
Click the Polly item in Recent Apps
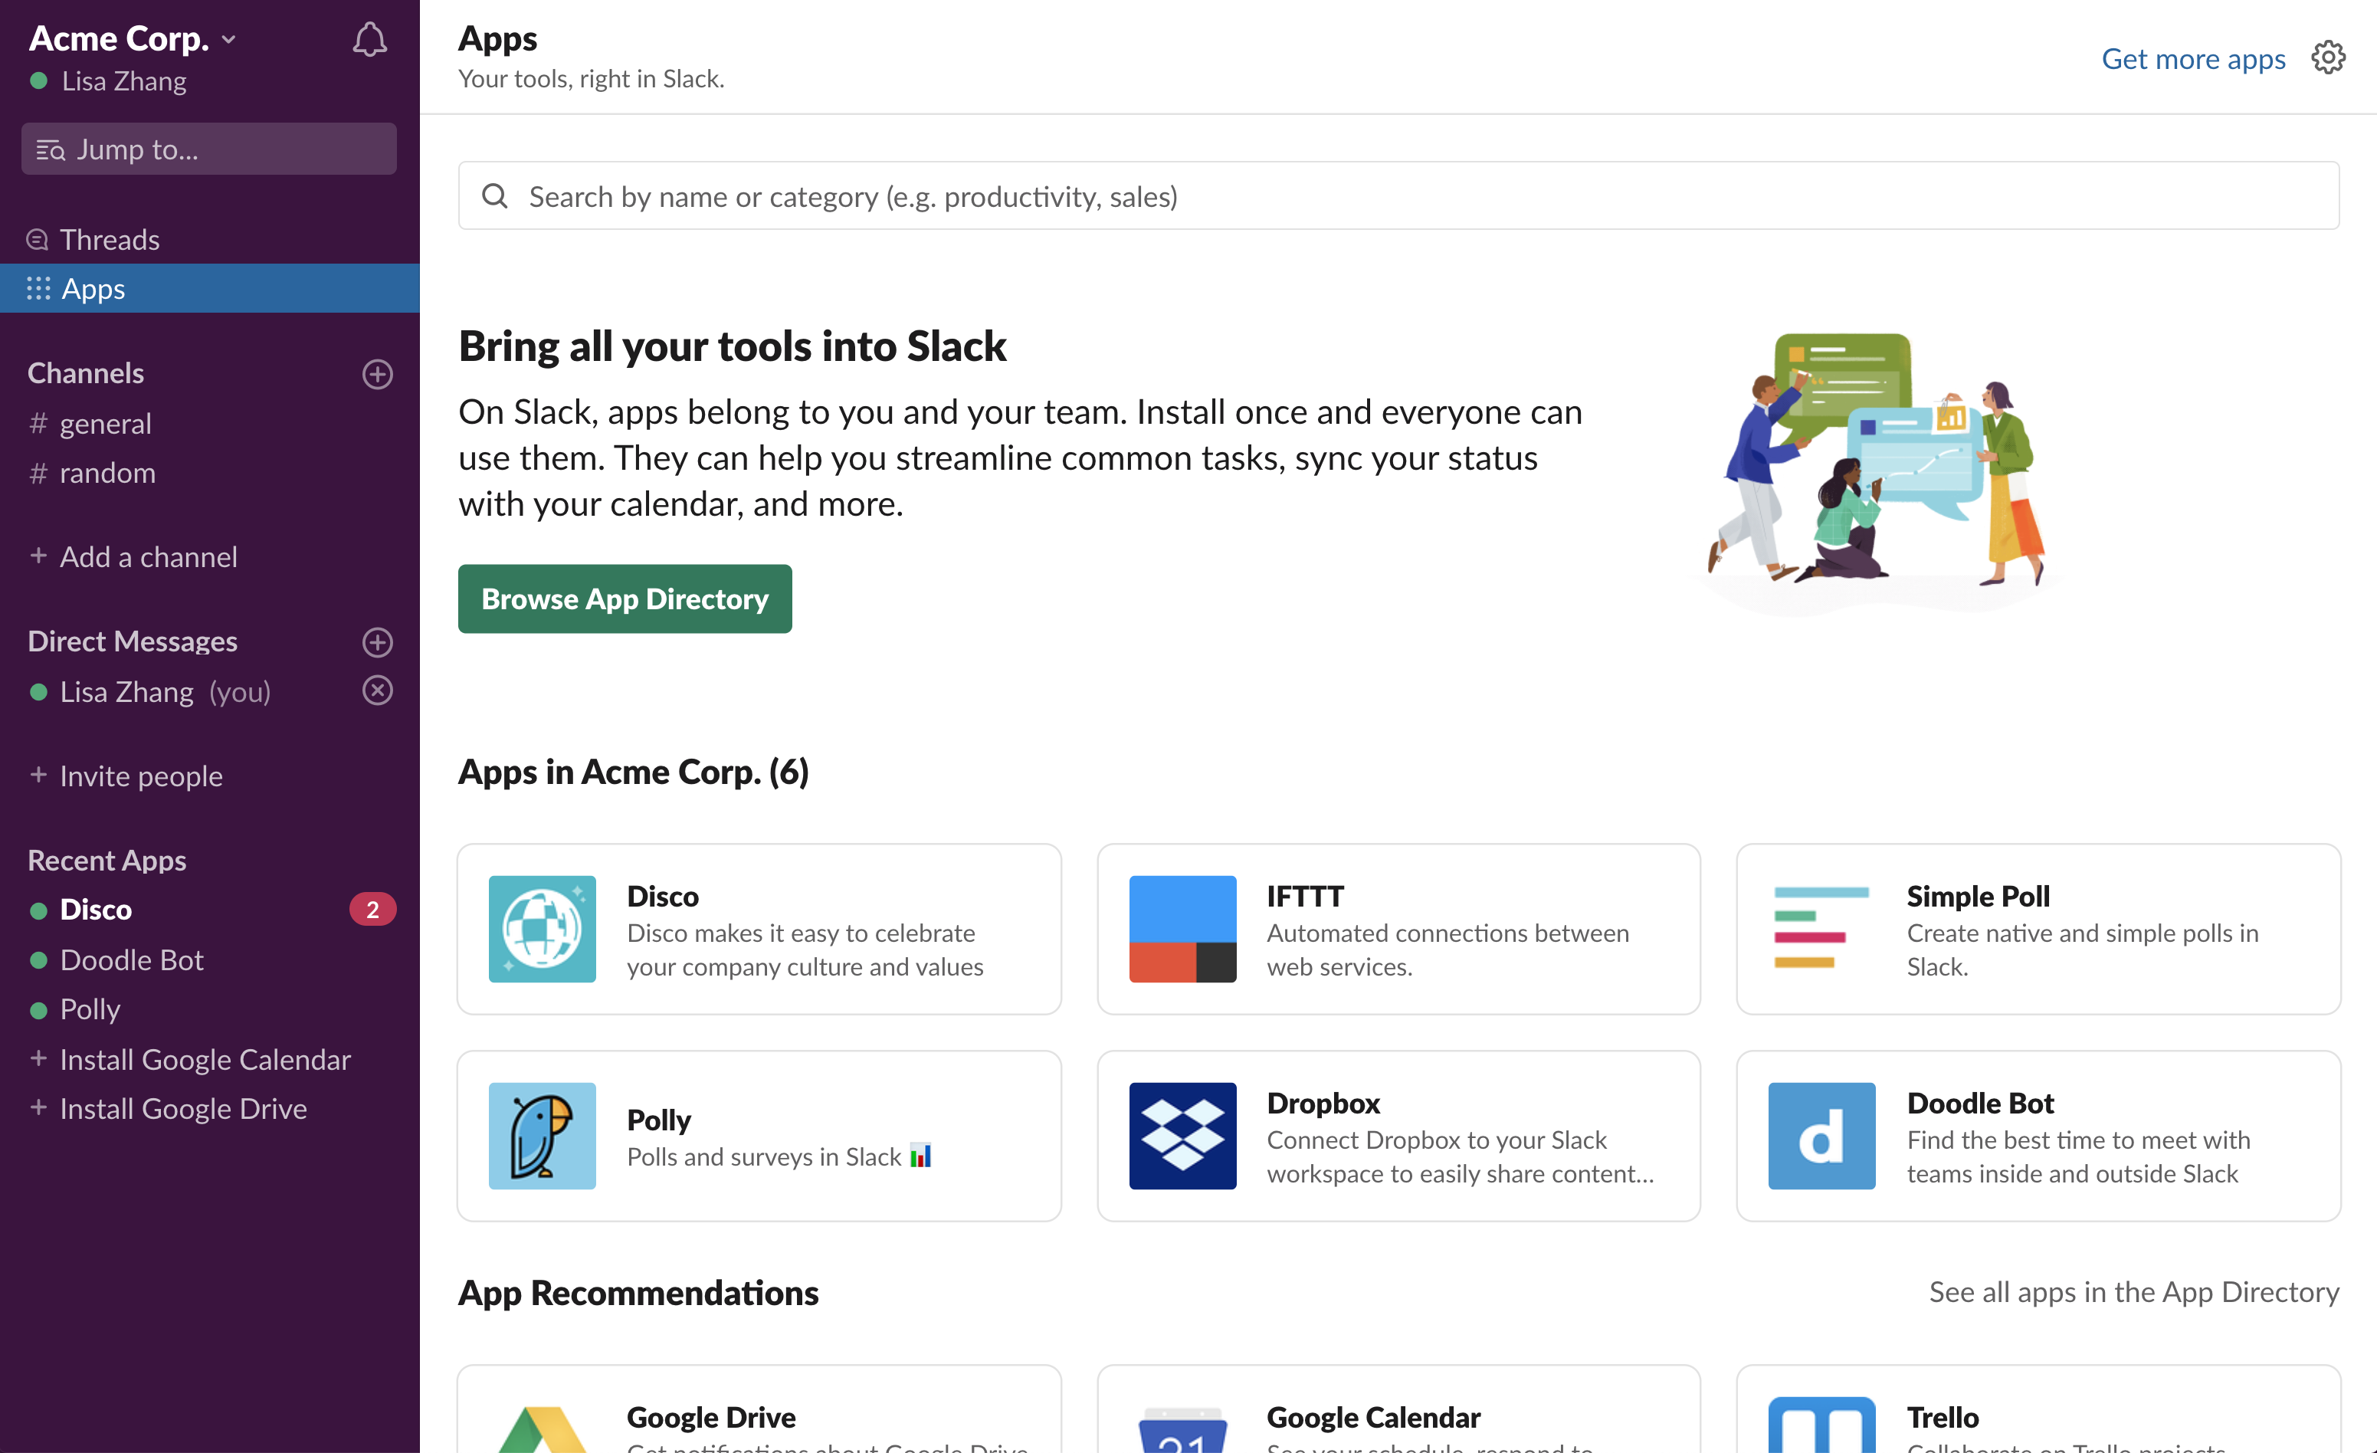(x=90, y=1009)
